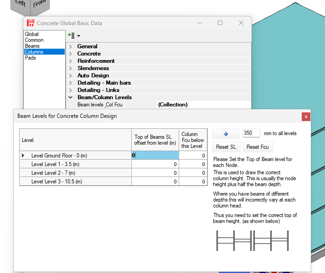Expand the General section
This screenshot has width=325, height=273.
point(71,46)
